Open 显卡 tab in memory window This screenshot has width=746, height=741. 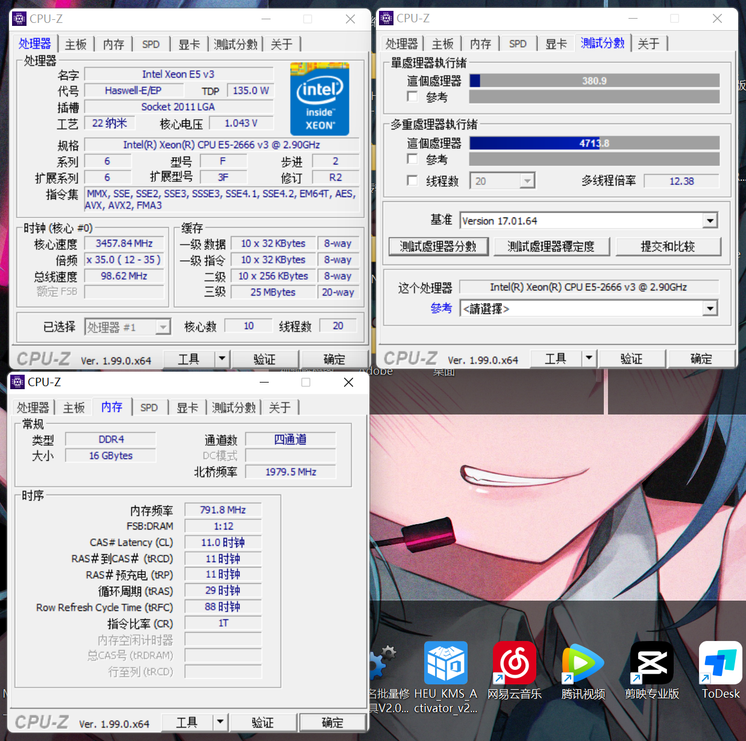(187, 408)
